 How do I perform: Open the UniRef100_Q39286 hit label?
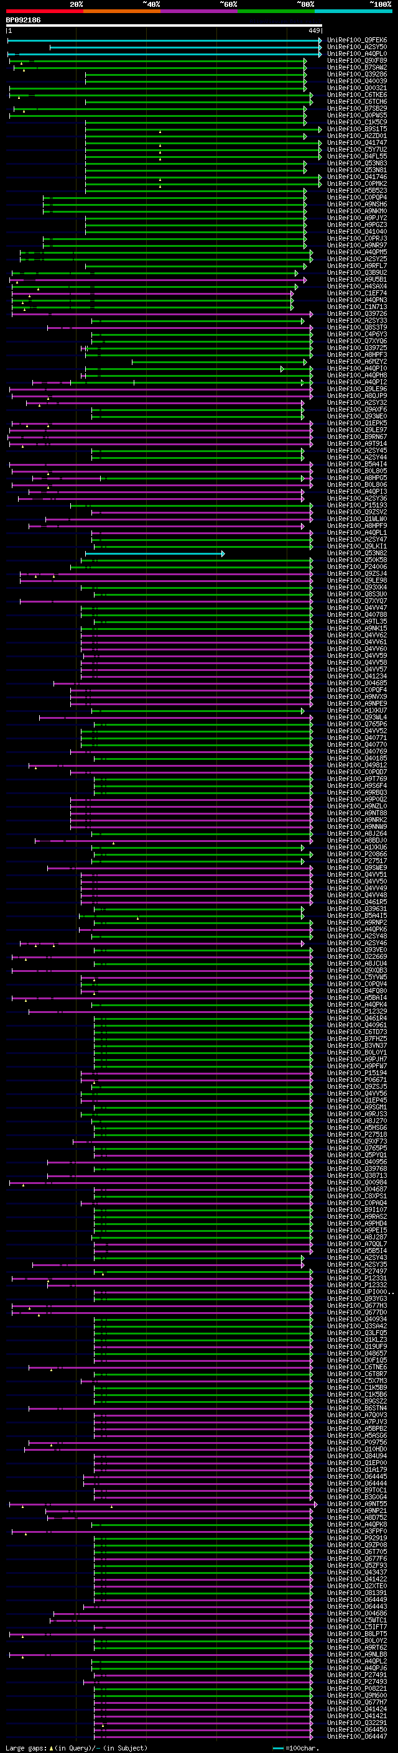pyautogui.click(x=356, y=74)
